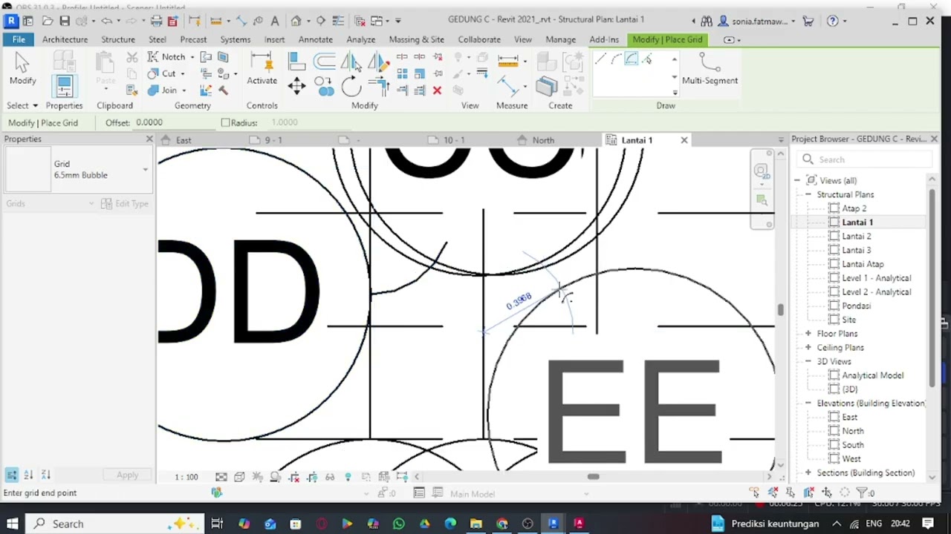Click the Windows taskbar Search box
This screenshot has height=534, width=951.
115,524
